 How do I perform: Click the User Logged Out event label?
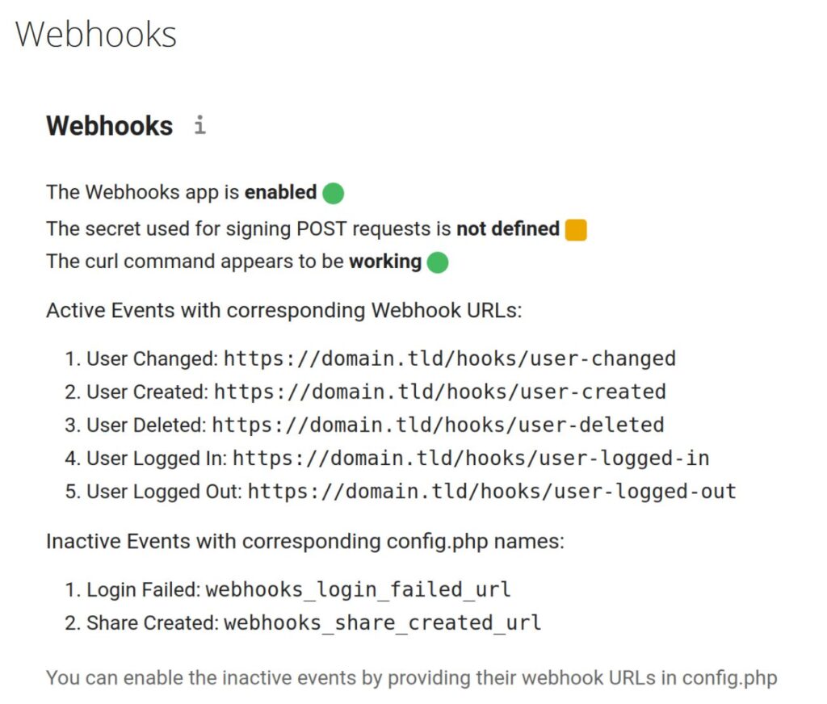pos(164,492)
